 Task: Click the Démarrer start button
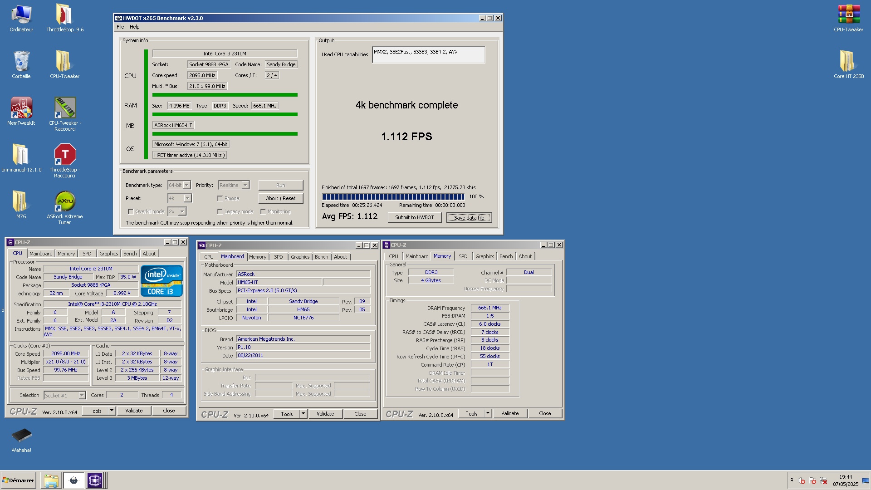19,480
